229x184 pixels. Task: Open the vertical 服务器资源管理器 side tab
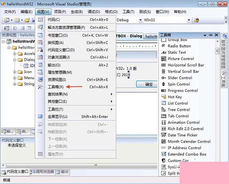[224, 51]
